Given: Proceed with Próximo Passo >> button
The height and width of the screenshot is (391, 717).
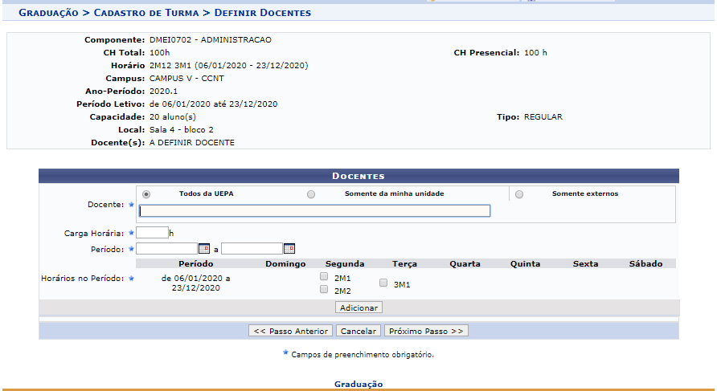Looking at the screenshot, I should 426,331.
